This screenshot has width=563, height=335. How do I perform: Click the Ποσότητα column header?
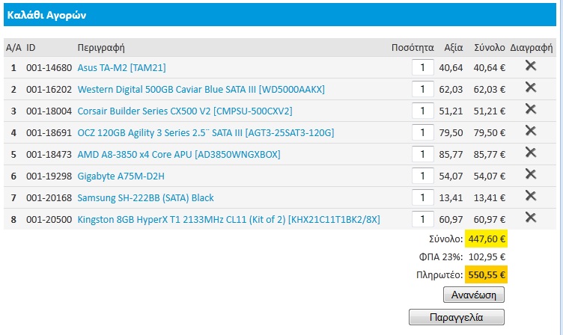(x=413, y=48)
